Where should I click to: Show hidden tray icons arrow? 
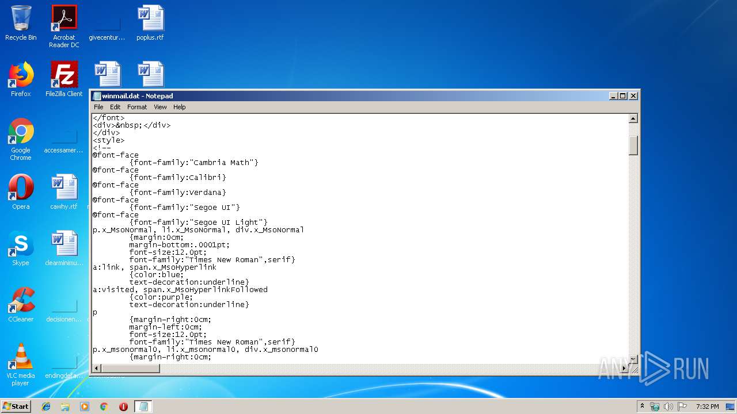coord(642,407)
